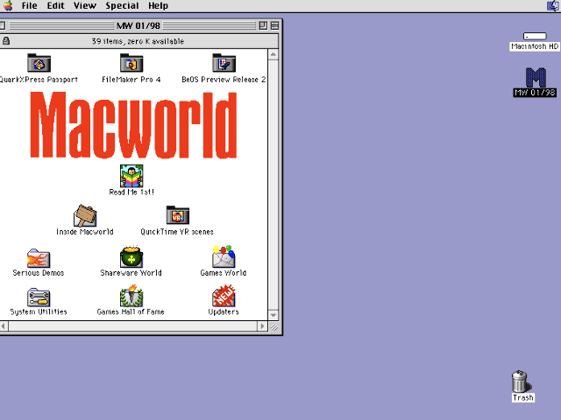Viewport: 561px width, 420px height.
Task: Select the Updaters folder icon
Action: pos(224,296)
